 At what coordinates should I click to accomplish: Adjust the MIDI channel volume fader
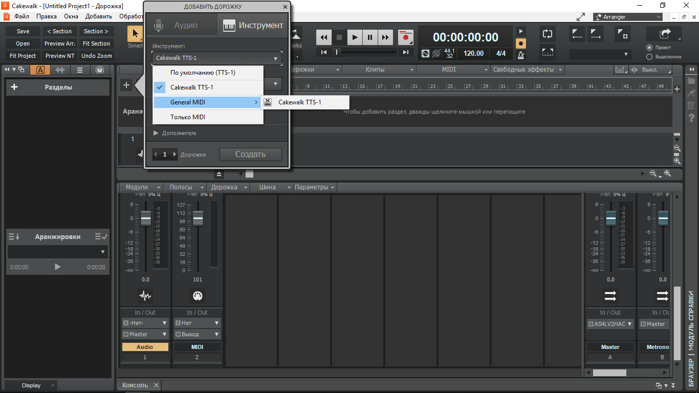point(198,218)
